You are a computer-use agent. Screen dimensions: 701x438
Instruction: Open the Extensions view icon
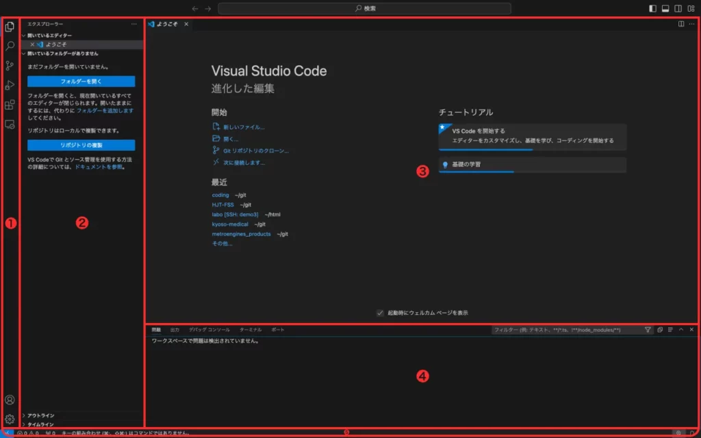[10, 105]
